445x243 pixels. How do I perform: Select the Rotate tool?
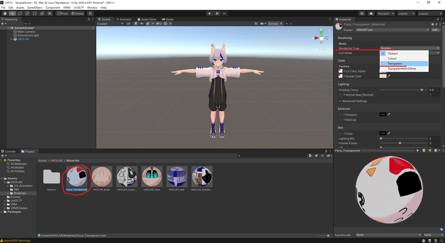(x=20, y=13)
